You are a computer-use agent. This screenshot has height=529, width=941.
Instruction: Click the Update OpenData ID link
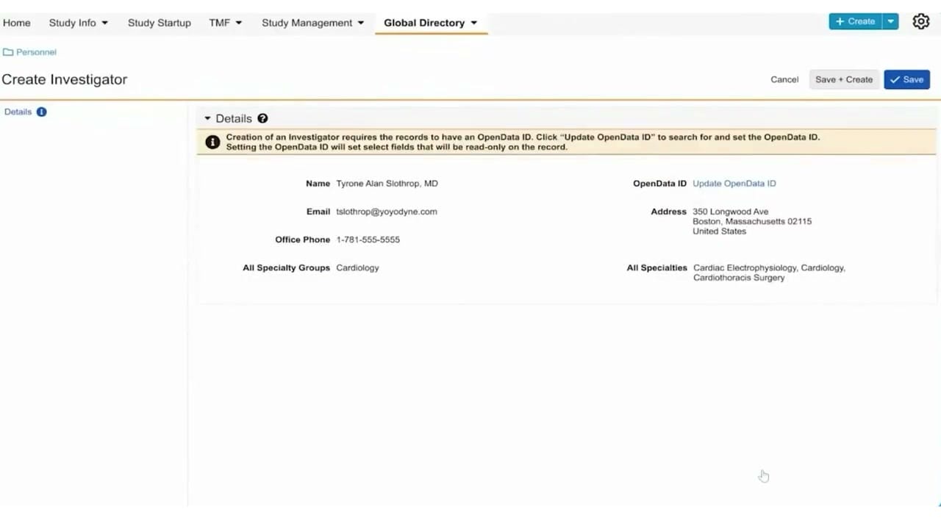click(734, 184)
